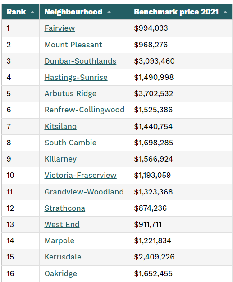Open the Renfrew-Collingwood link
The width and height of the screenshot is (233, 282).
[x=84, y=110]
